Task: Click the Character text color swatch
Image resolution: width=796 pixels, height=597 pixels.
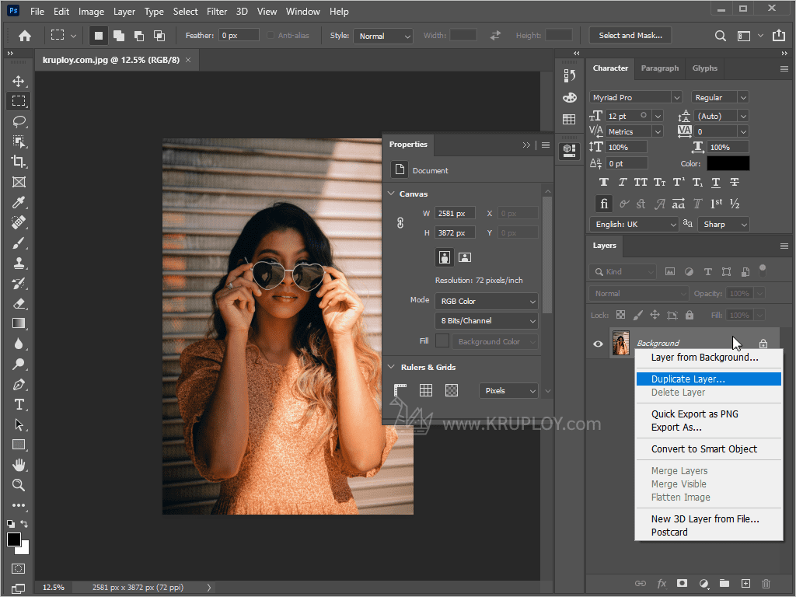Action: tap(728, 163)
